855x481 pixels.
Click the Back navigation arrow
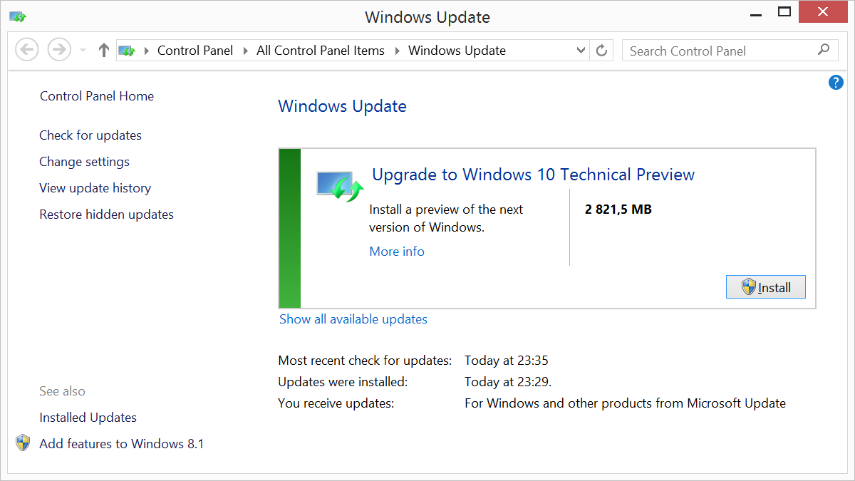tap(26, 48)
